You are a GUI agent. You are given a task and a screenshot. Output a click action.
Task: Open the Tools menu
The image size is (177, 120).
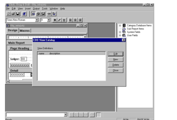click(45, 9)
